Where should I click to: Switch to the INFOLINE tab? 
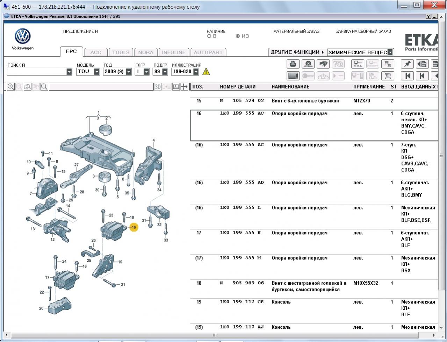[x=174, y=52]
